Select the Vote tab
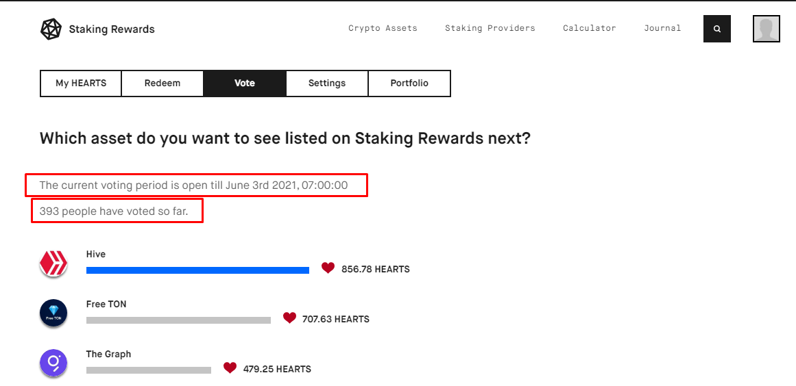Image resolution: width=796 pixels, height=386 pixels. point(245,83)
